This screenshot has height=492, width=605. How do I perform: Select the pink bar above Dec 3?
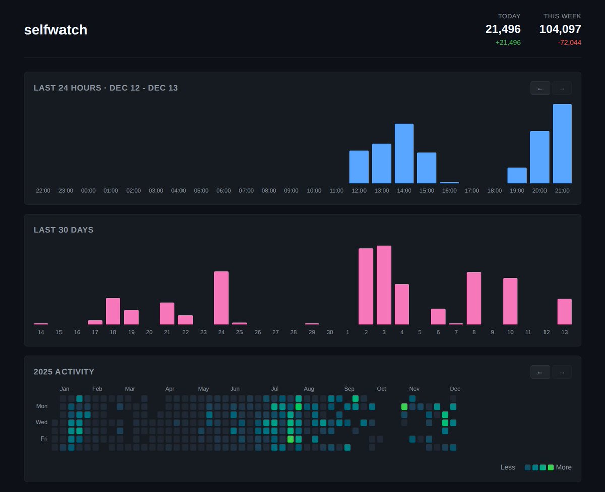tap(384, 285)
